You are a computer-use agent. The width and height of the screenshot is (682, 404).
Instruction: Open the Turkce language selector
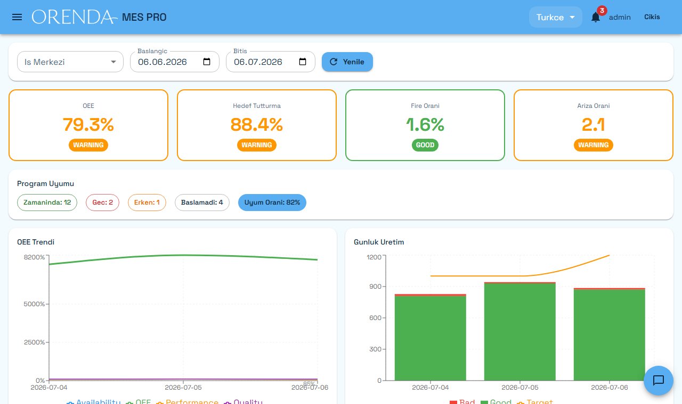point(555,17)
